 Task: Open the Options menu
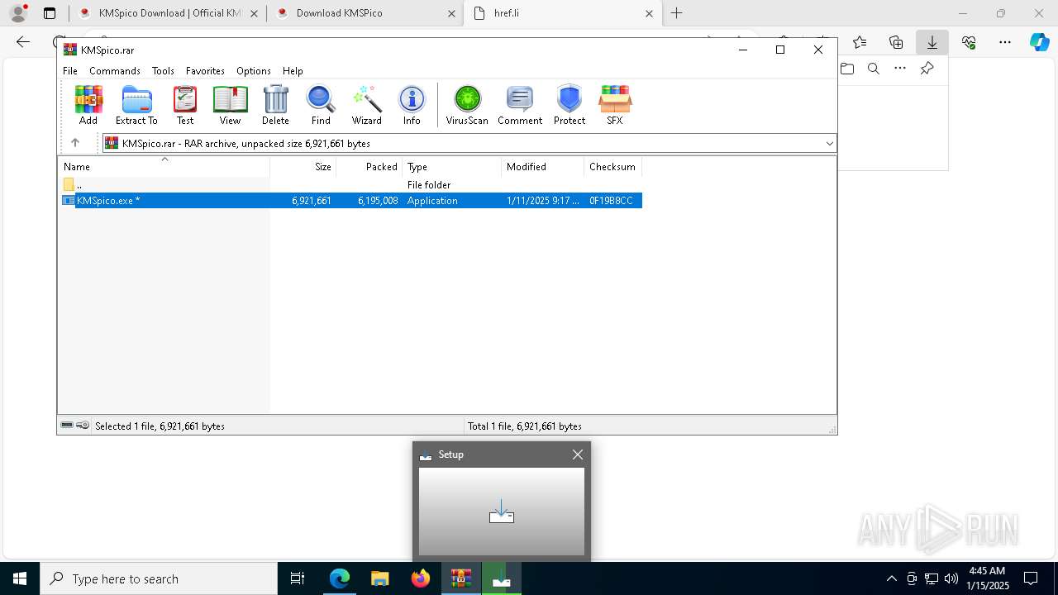[x=254, y=71]
